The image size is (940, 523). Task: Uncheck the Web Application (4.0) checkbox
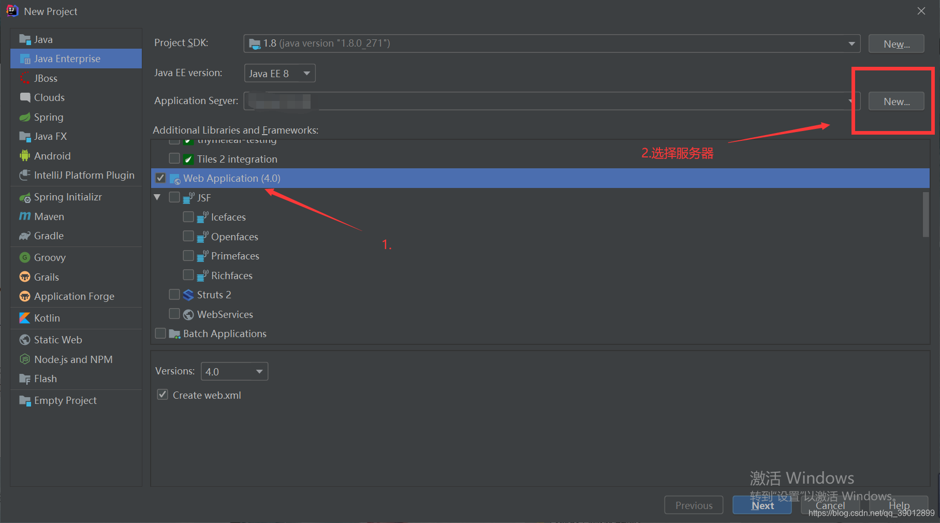point(160,178)
